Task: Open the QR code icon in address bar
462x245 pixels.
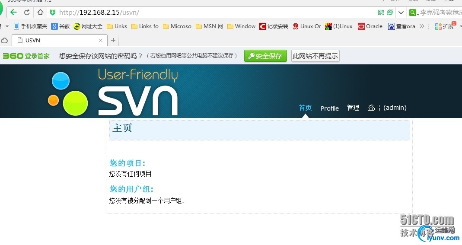Action: (381, 13)
